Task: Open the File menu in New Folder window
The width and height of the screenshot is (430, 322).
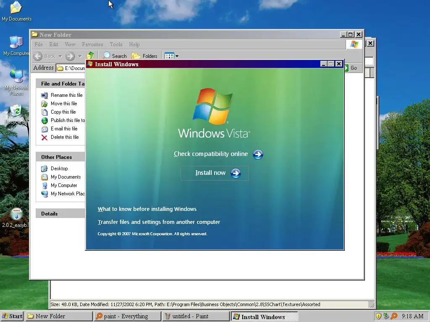Action: click(38, 44)
